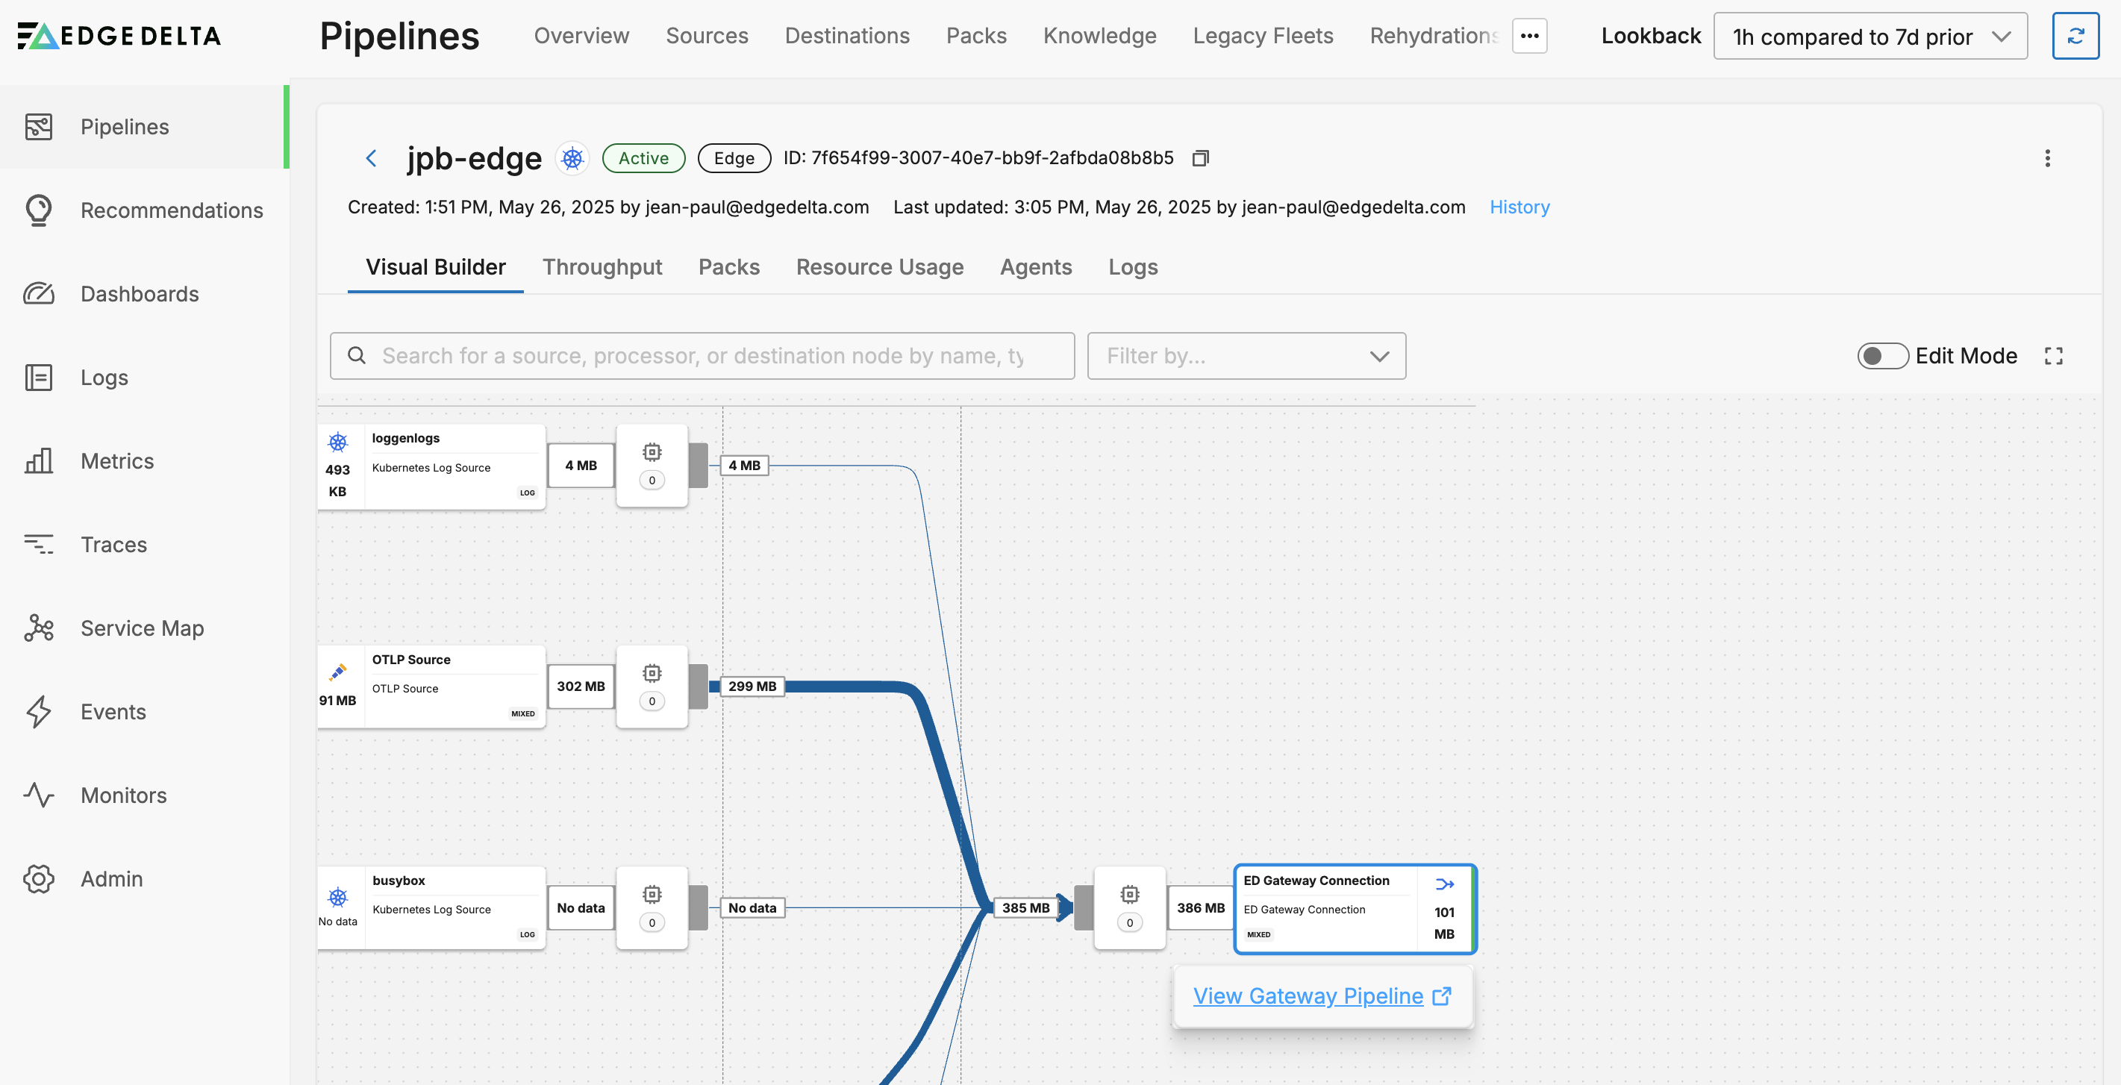The width and height of the screenshot is (2121, 1085).
Task: Open the pipeline kebab options menu
Action: click(2047, 158)
